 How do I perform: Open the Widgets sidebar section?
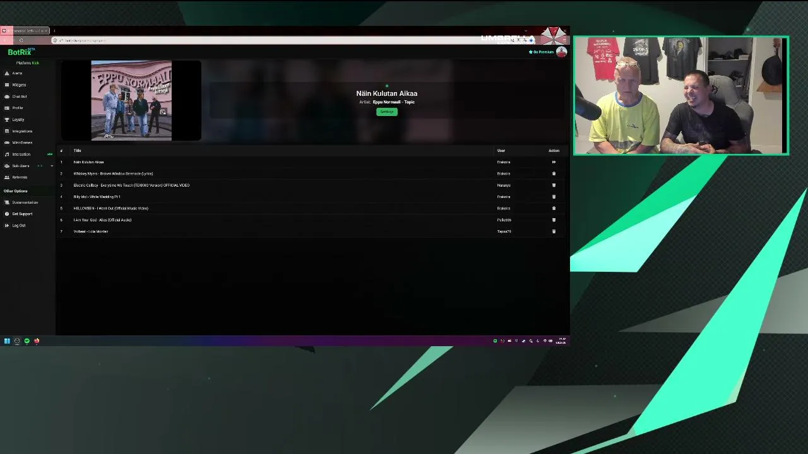(x=19, y=84)
